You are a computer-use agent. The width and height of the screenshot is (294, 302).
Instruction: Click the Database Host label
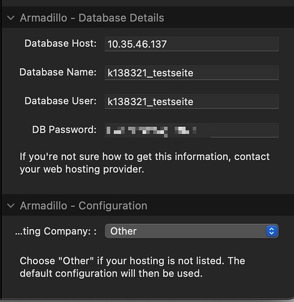click(x=60, y=43)
